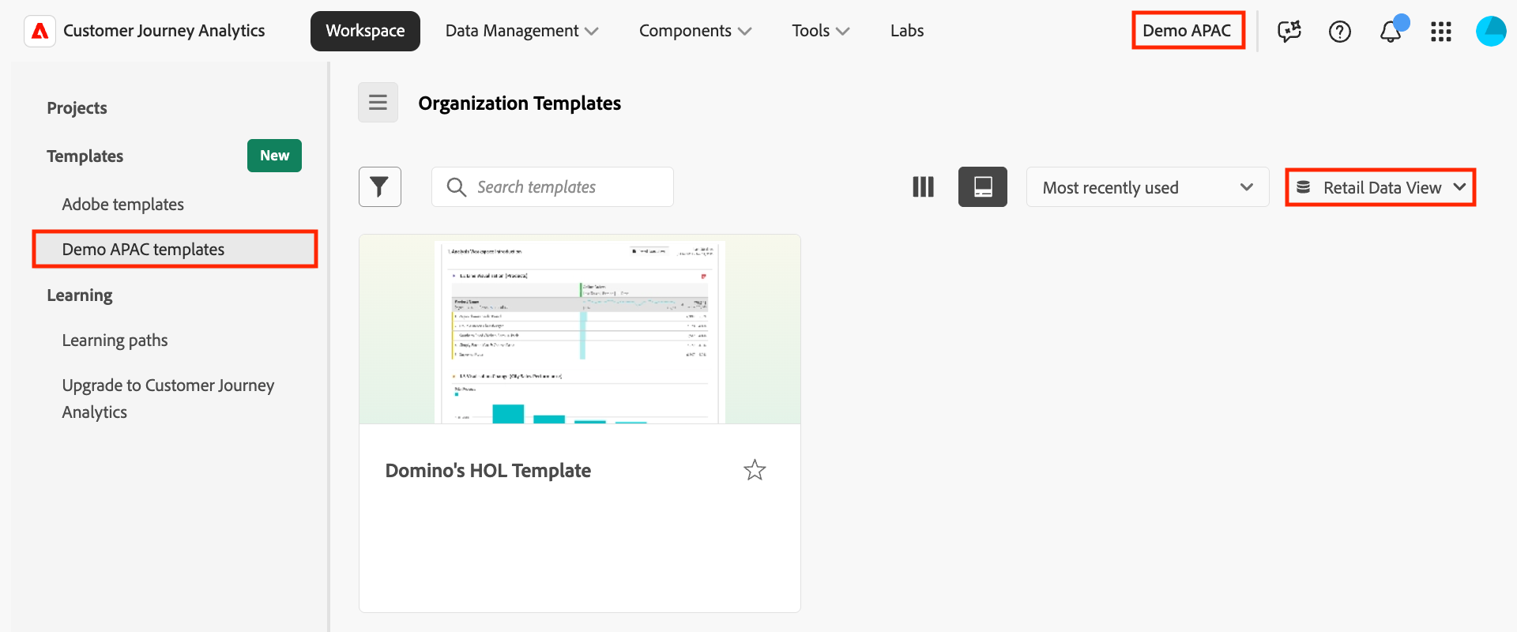Open the Retail Data View selector
This screenshot has width=1517, height=632.
1380,187
